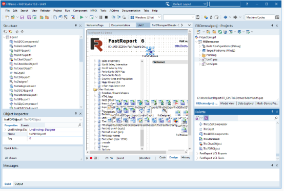Click the Pause button in toolbar
Screen dimensions: 284x191
(x=101, y=17)
